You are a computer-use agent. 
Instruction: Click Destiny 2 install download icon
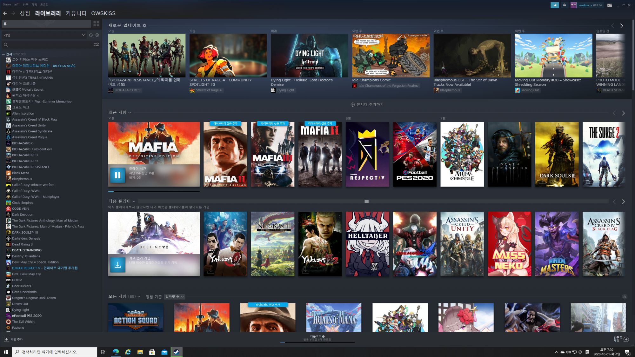click(x=117, y=265)
